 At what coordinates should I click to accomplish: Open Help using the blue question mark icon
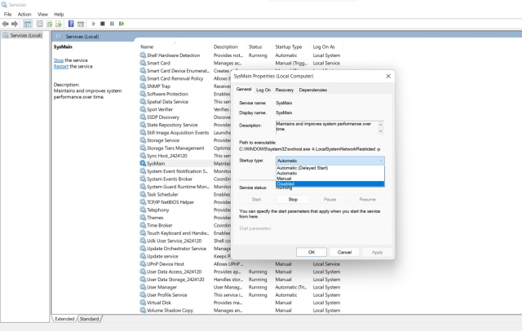click(x=71, y=24)
